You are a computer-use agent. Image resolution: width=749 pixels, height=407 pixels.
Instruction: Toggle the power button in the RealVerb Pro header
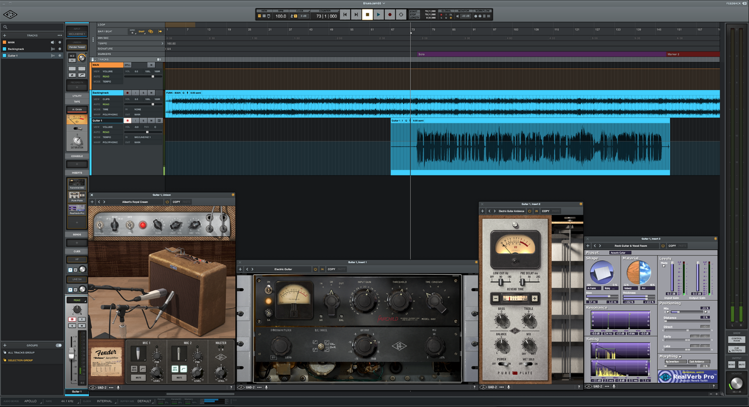pos(663,246)
